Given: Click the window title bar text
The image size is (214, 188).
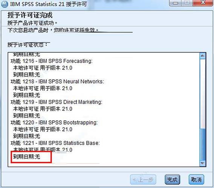Looking at the screenshot, I should [x=49, y=4].
